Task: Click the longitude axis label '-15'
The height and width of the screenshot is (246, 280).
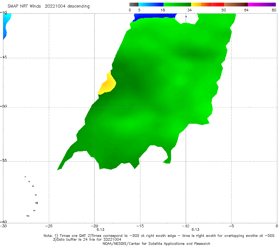Action: [x=140, y=226]
